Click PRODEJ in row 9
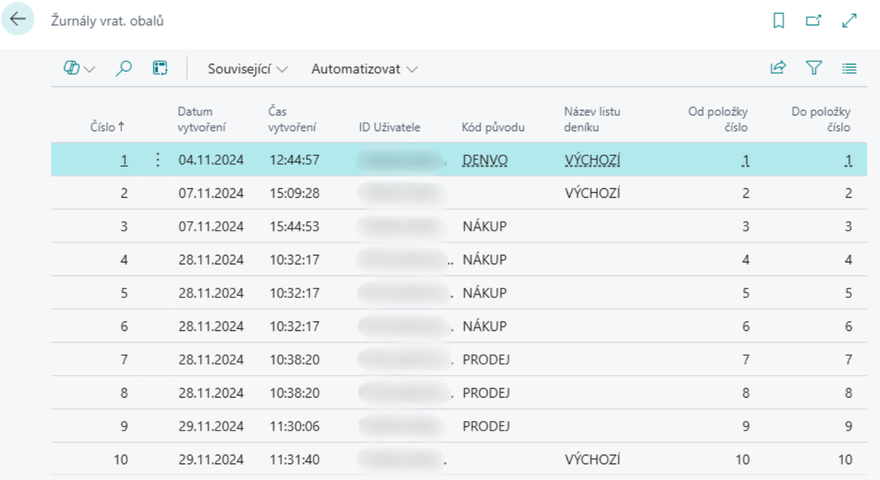Image resolution: width=880 pixels, height=480 pixels. [x=486, y=426]
